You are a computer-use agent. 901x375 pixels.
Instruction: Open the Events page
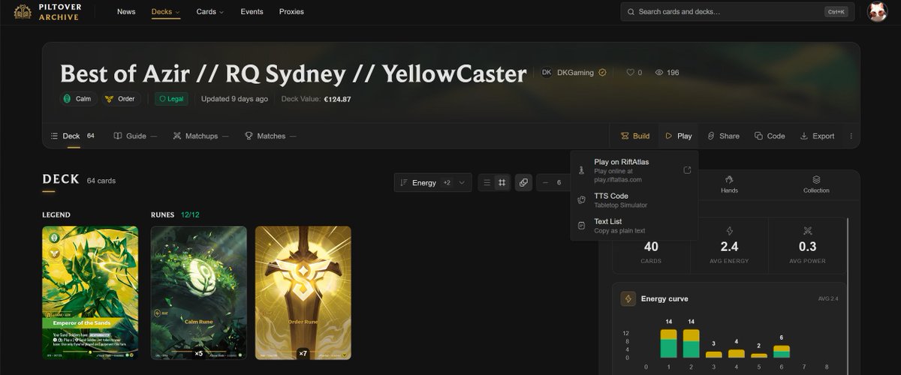[252, 12]
